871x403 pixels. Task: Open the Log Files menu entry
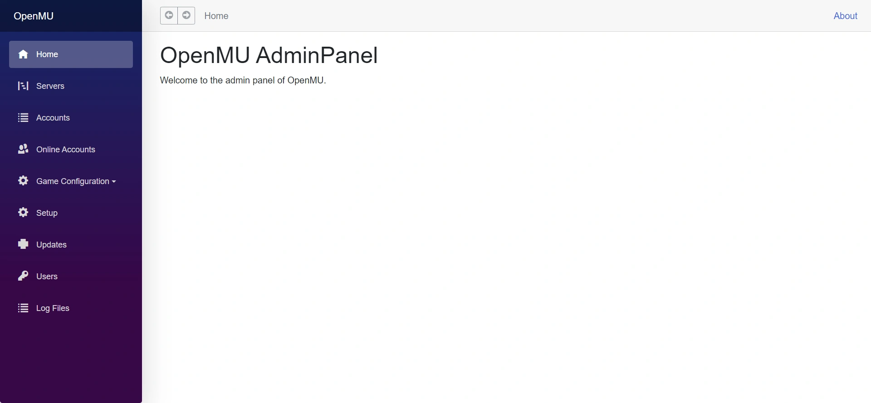click(x=53, y=308)
